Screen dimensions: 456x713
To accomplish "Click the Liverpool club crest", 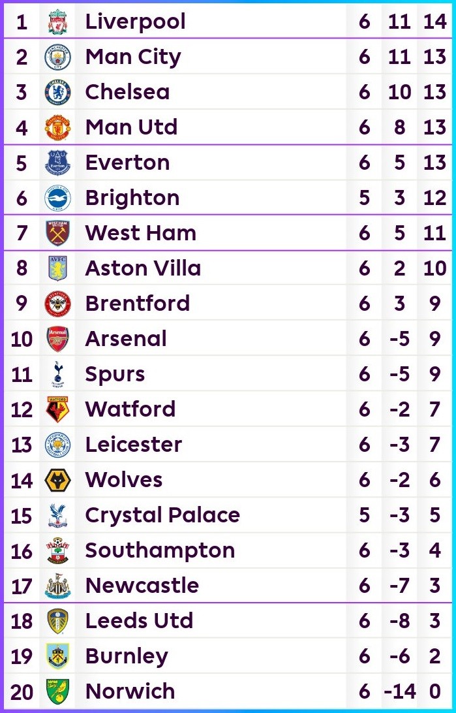I will click(57, 22).
